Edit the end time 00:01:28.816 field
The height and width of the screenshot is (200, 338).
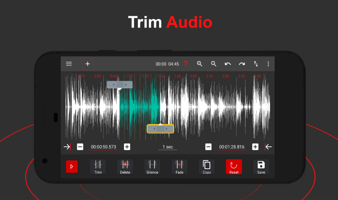pos(232,147)
